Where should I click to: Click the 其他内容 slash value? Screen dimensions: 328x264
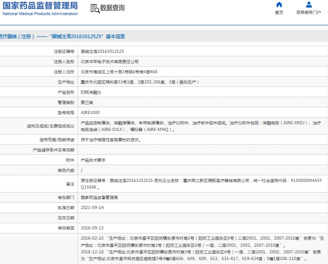[x=82, y=170]
